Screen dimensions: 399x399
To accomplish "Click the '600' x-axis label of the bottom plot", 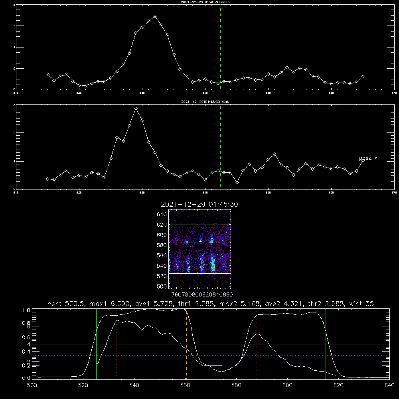I will click(x=287, y=385).
